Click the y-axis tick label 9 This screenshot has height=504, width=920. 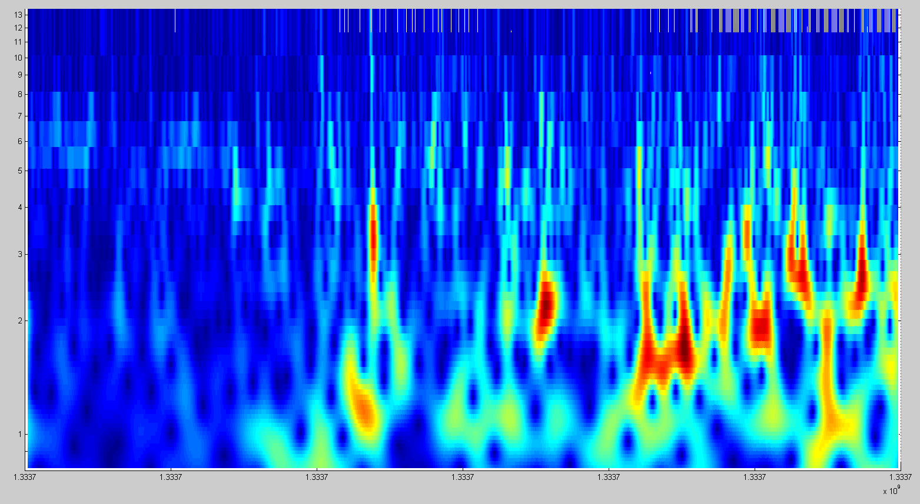20,75
